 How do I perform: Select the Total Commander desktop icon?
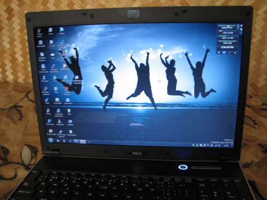pos(44,67)
